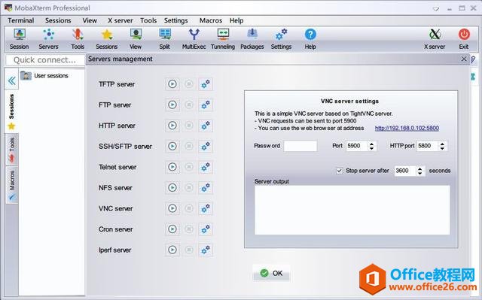The width and height of the screenshot is (482, 300).
Task: Open Tunneling from the toolbar
Action: point(223,39)
